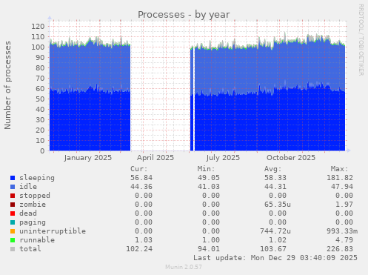This screenshot has width=368, height=275.
Task: Click the idle legend color swatch
Action: pyautogui.click(x=13, y=187)
